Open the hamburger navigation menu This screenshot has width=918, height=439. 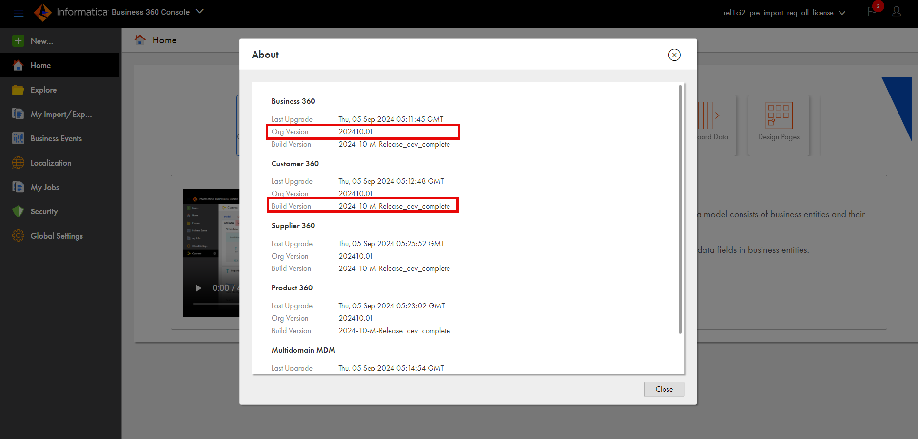(x=19, y=13)
